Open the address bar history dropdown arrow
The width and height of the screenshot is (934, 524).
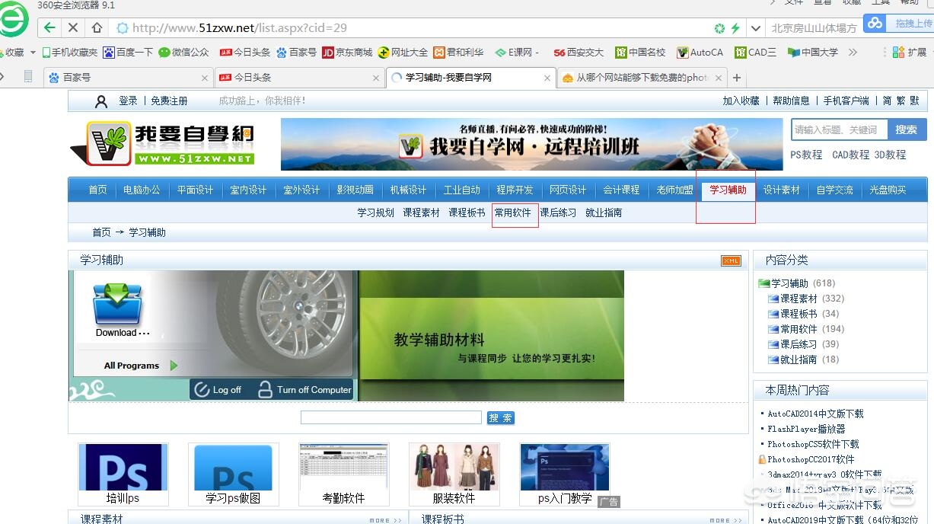point(755,28)
